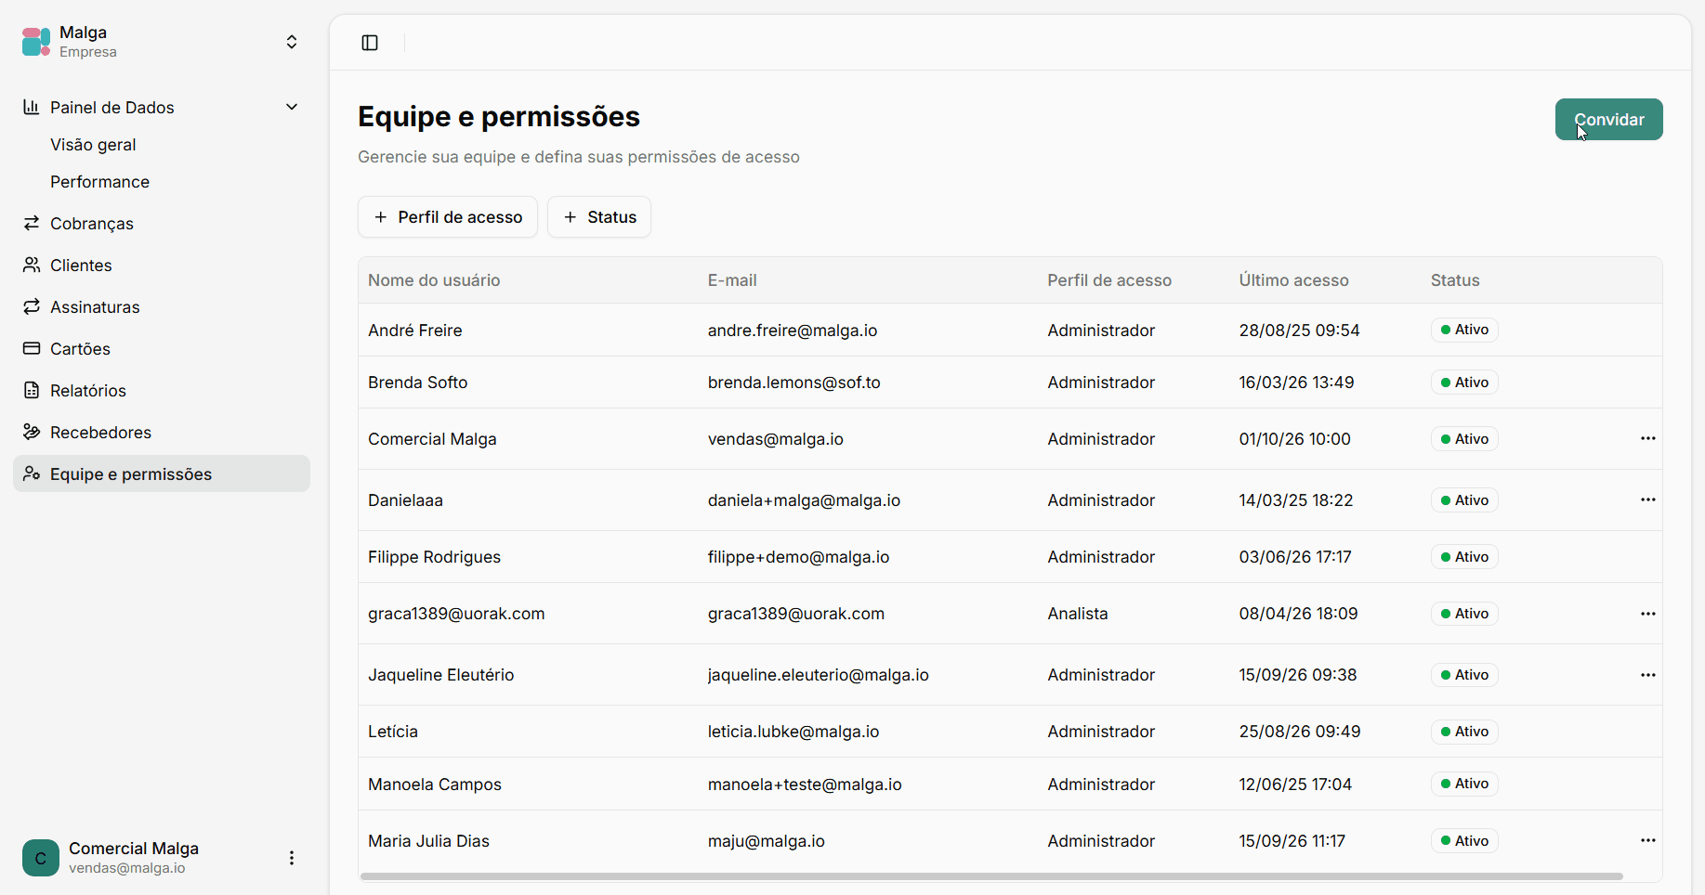This screenshot has width=1705, height=895.
Task: Click vendas@malga.io in the table
Action: click(x=776, y=439)
